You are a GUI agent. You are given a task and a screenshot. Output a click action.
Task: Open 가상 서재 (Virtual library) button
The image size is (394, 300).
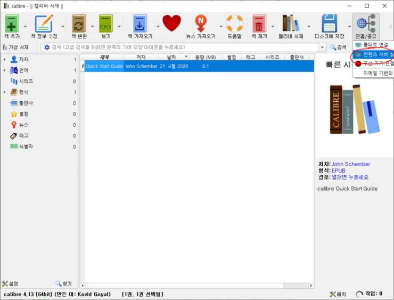click(x=15, y=47)
